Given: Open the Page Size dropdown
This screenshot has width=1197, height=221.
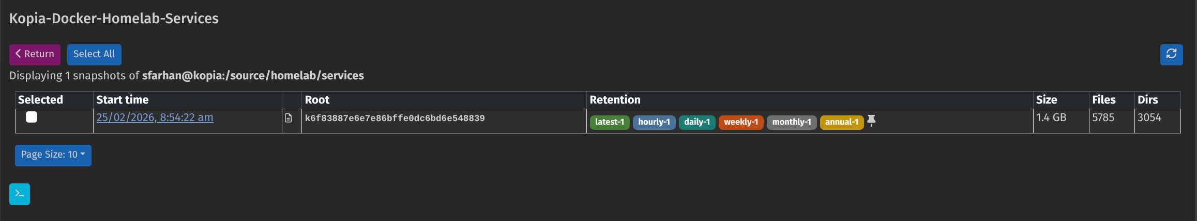Looking at the screenshot, I should pos(53,155).
